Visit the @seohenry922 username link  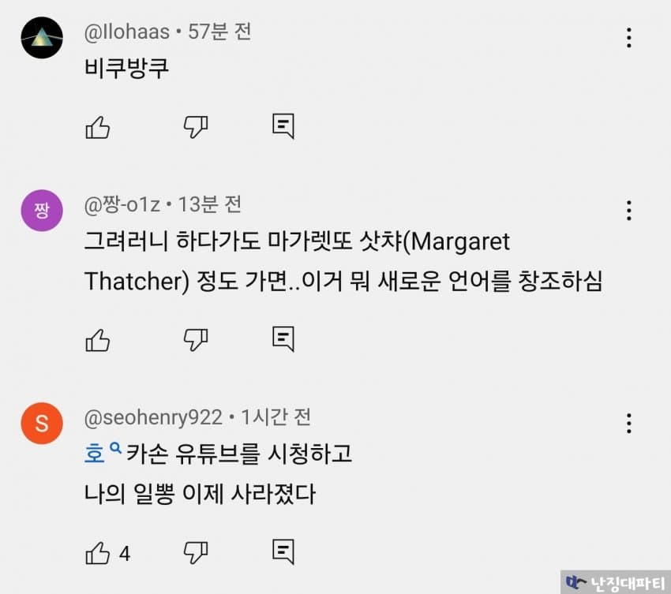coord(153,417)
